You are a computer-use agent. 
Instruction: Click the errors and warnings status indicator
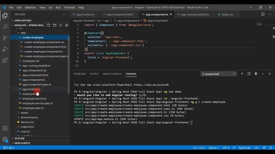click(9, 148)
